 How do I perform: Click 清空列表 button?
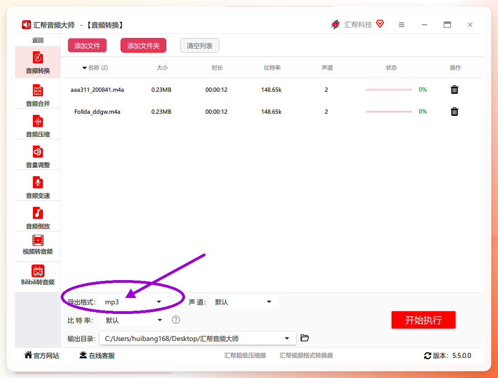(x=200, y=45)
